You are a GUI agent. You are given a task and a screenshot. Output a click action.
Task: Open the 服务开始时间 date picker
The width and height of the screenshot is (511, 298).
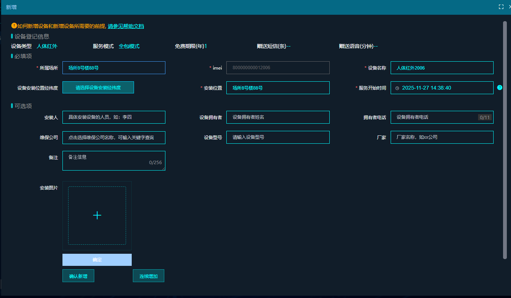coord(442,87)
